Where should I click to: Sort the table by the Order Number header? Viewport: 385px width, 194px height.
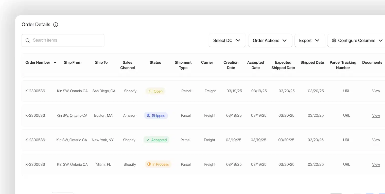tap(38, 62)
